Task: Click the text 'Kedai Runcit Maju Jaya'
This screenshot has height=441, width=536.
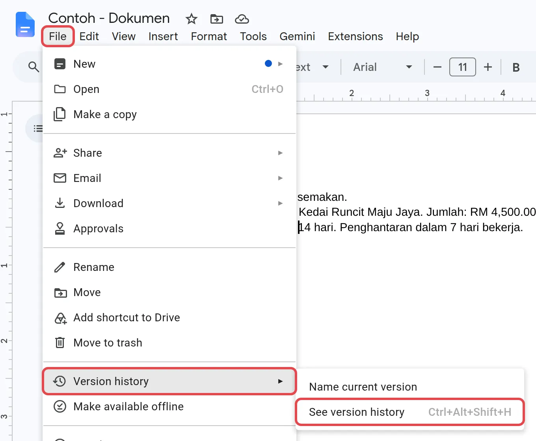Action: point(359,212)
